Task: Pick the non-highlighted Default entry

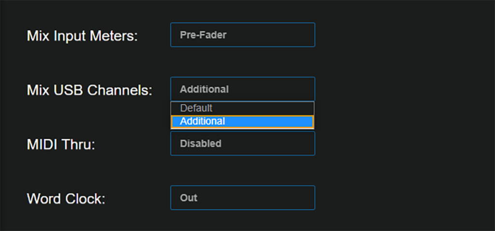Action: click(196, 108)
